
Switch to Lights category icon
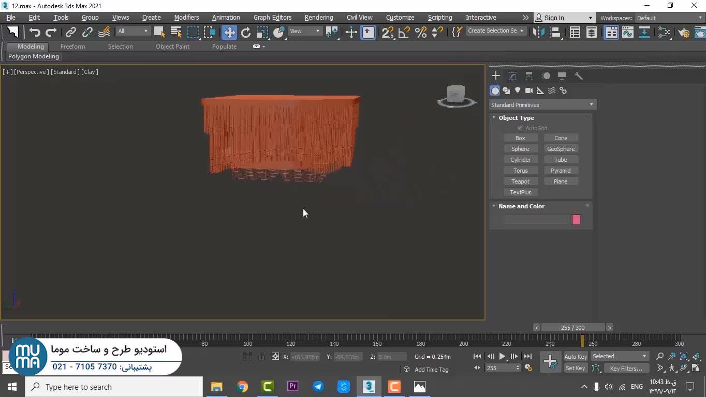[x=518, y=90]
